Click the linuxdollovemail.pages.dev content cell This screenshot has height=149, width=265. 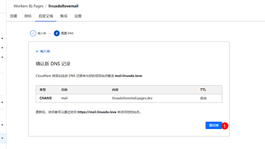[132, 98]
